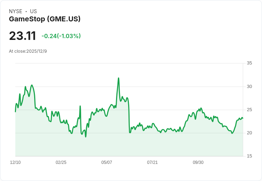The height and width of the screenshot is (181, 262).
Task: Select the 30 y-axis price label
Action: point(249,87)
